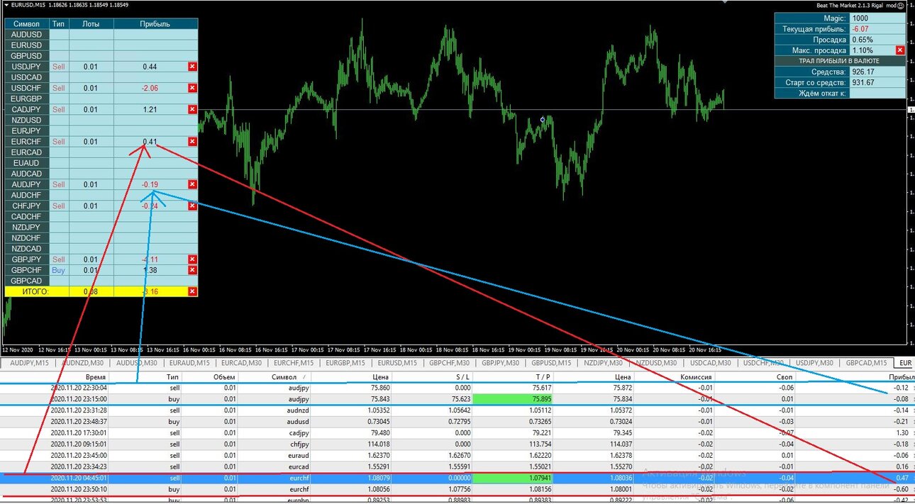Close the EURCHF sell position with its red X
915x504 pixels.
pyautogui.click(x=192, y=141)
